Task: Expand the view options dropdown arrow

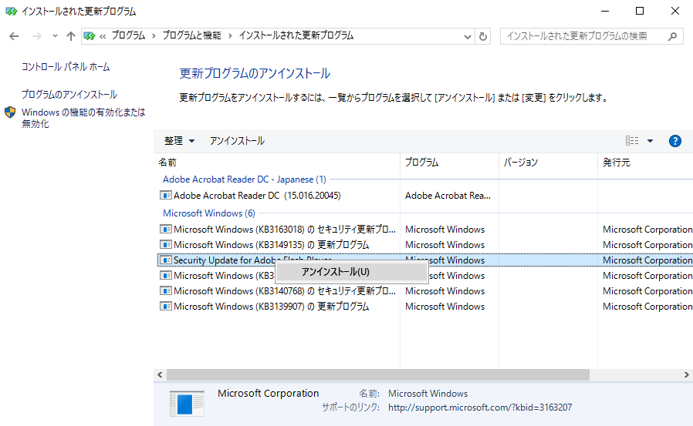Action: [650, 141]
